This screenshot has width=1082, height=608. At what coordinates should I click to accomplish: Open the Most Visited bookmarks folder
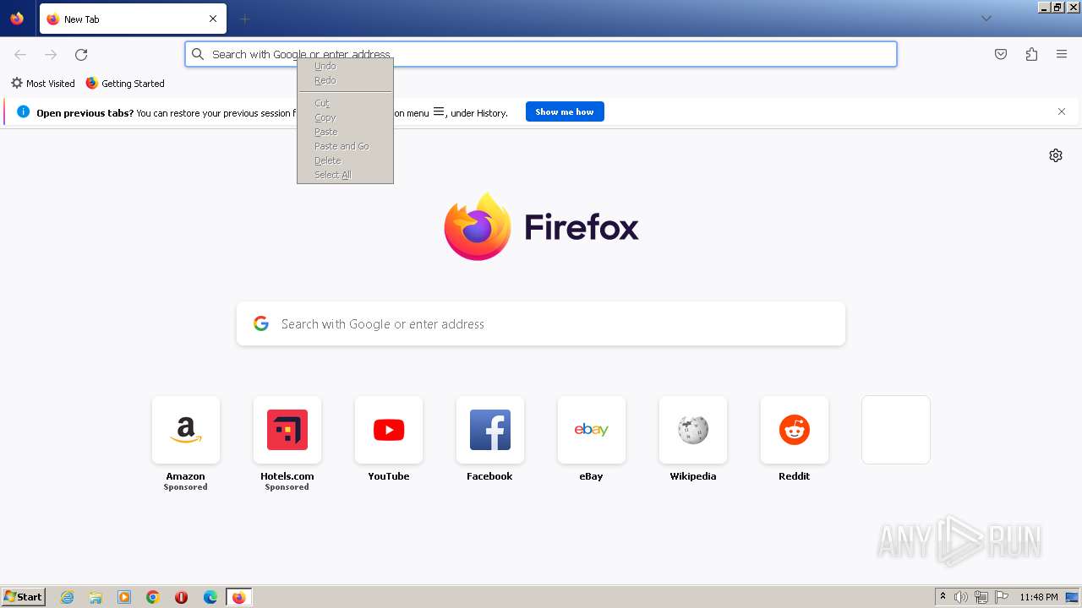click(x=42, y=84)
